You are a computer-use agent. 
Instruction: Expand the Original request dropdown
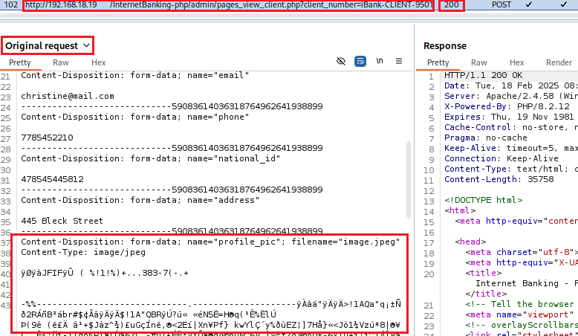48,46
